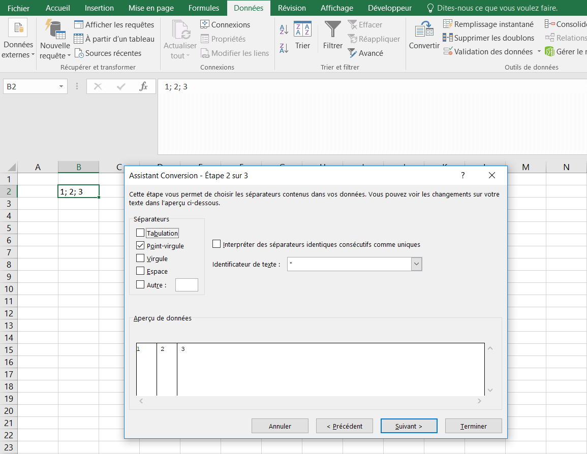
Task: Click the Convertir icon
Action: pos(424,29)
